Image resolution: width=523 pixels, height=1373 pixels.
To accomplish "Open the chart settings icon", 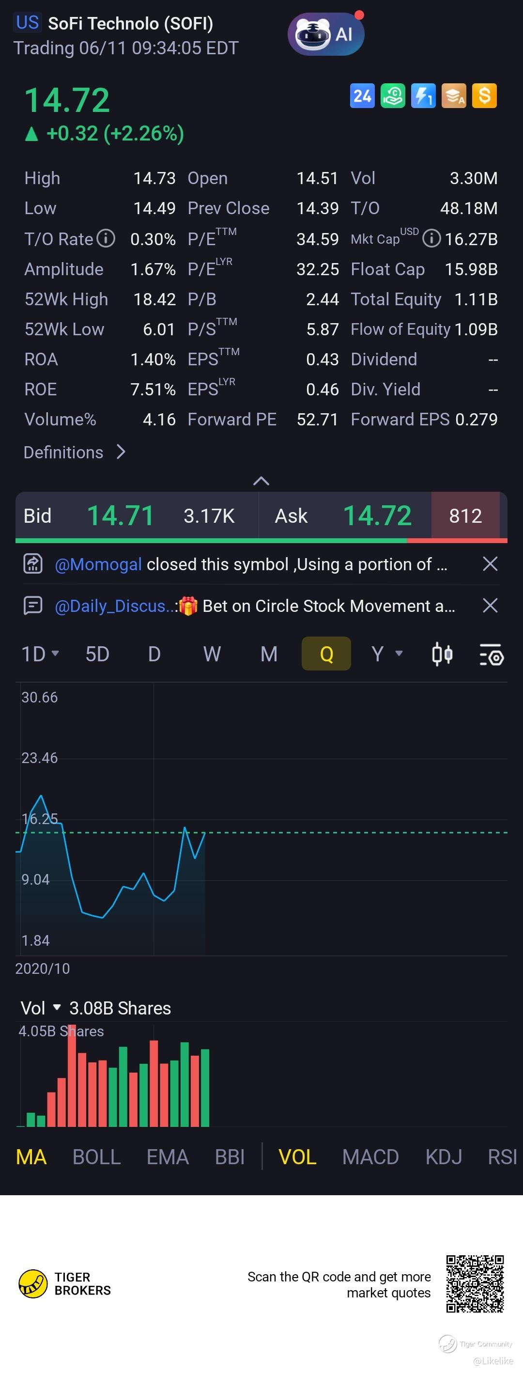I will click(x=491, y=655).
